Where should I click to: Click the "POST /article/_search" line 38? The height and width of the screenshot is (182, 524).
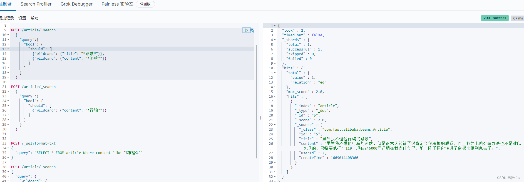(x=33, y=167)
